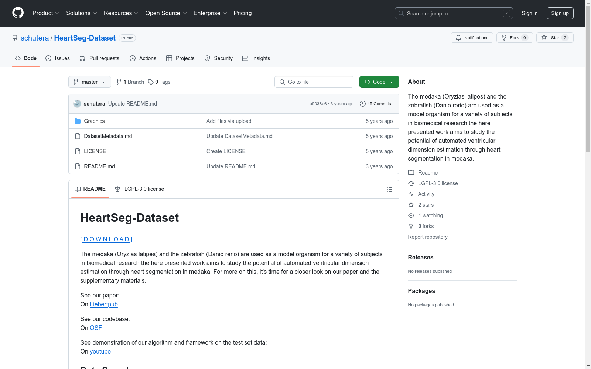Switch to the Issues tab
The image size is (591, 369).
(58, 58)
